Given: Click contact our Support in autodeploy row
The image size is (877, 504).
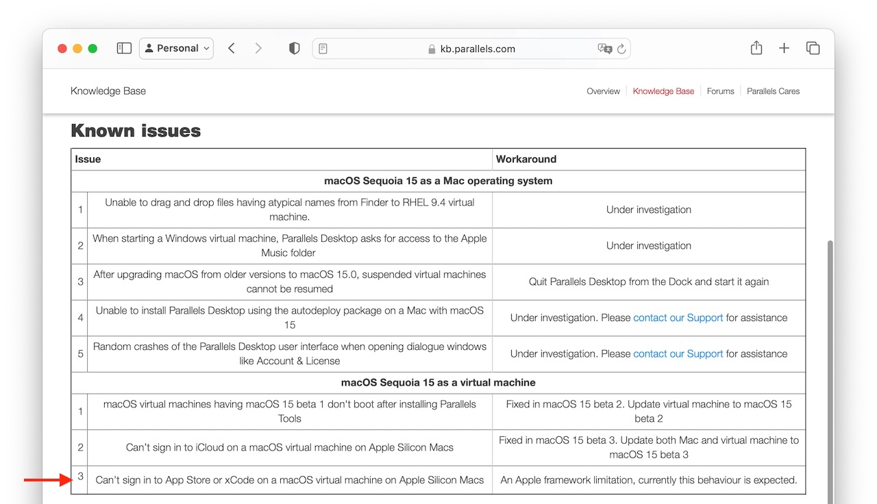Looking at the screenshot, I should click(x=678, y=318).
